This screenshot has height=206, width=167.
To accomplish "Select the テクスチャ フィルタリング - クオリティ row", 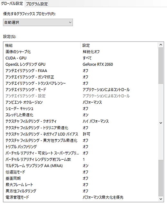I will click(81, 121).
